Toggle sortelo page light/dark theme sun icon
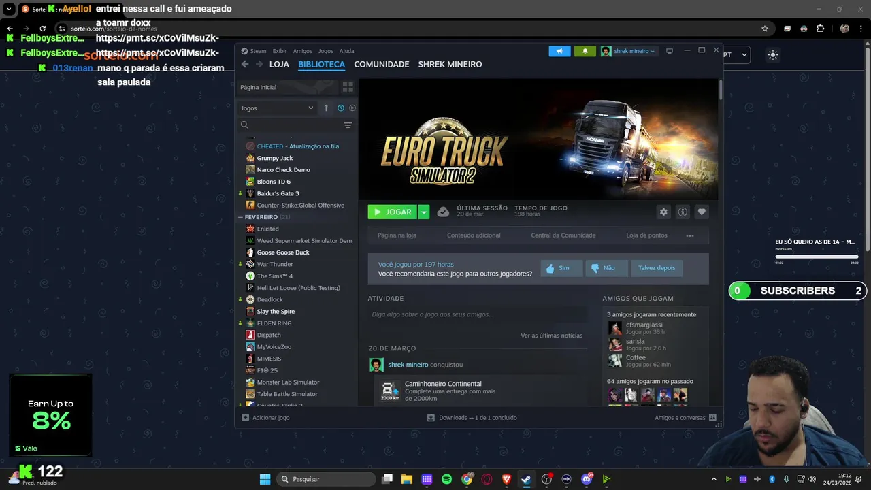Viewport: 871px width, 490px height. 772,55
